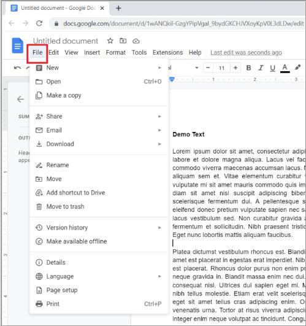
Task: Expand the Email submenu
Action: pyautogui.click(x=99, y=130)
